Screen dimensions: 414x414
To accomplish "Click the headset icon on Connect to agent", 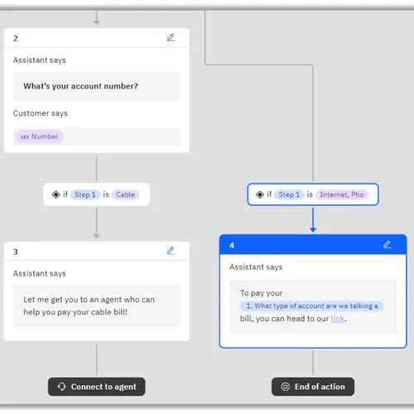I will (61, 387).
